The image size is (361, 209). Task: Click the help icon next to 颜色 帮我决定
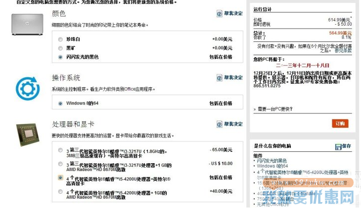pos(220,13)
